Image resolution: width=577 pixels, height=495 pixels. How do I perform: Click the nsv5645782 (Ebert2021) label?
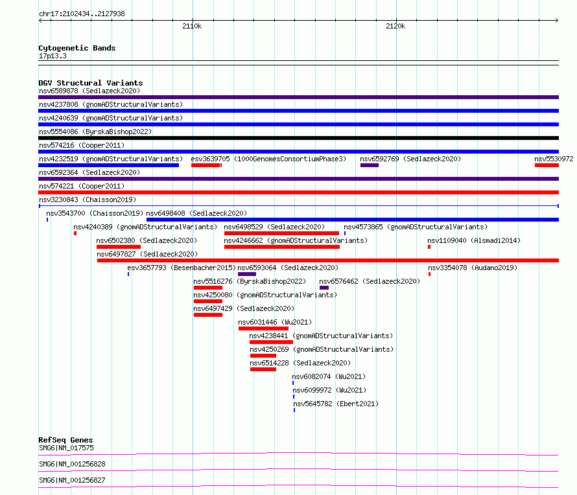[x=336, y=404]
